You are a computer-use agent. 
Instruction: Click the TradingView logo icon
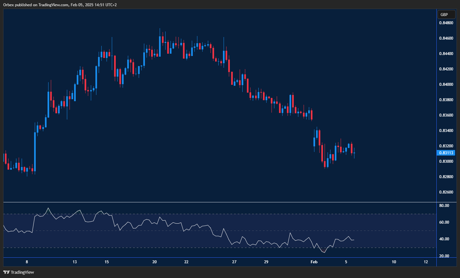pos(6,272)
